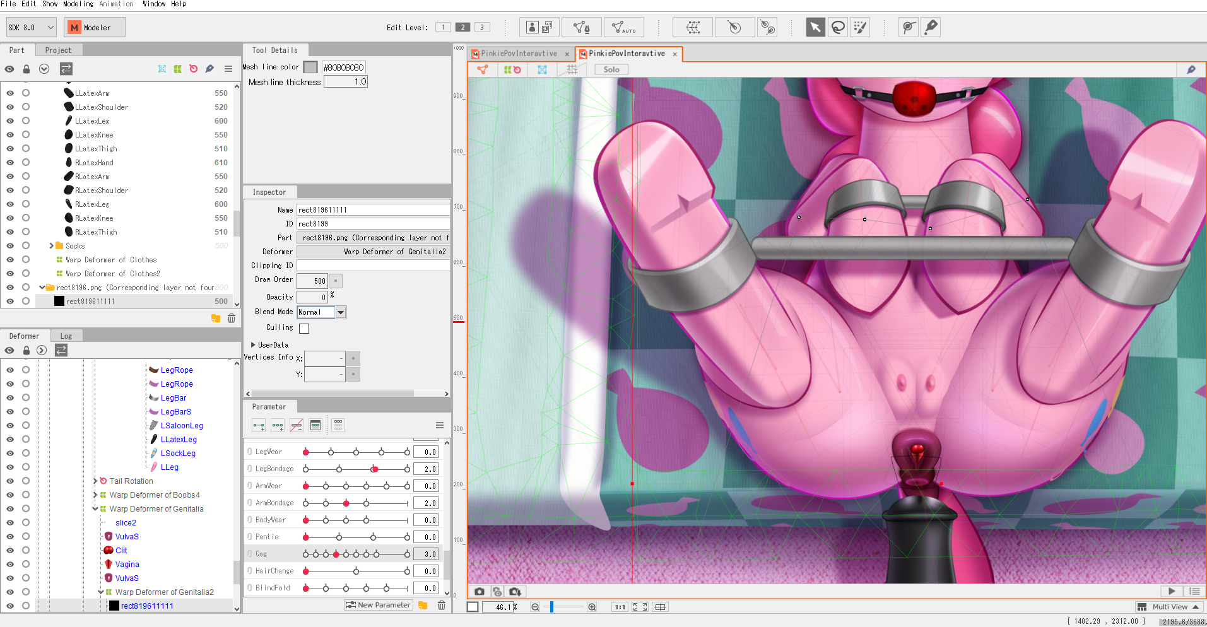Click the lock icon in Part panel

[x=26, y=69]
